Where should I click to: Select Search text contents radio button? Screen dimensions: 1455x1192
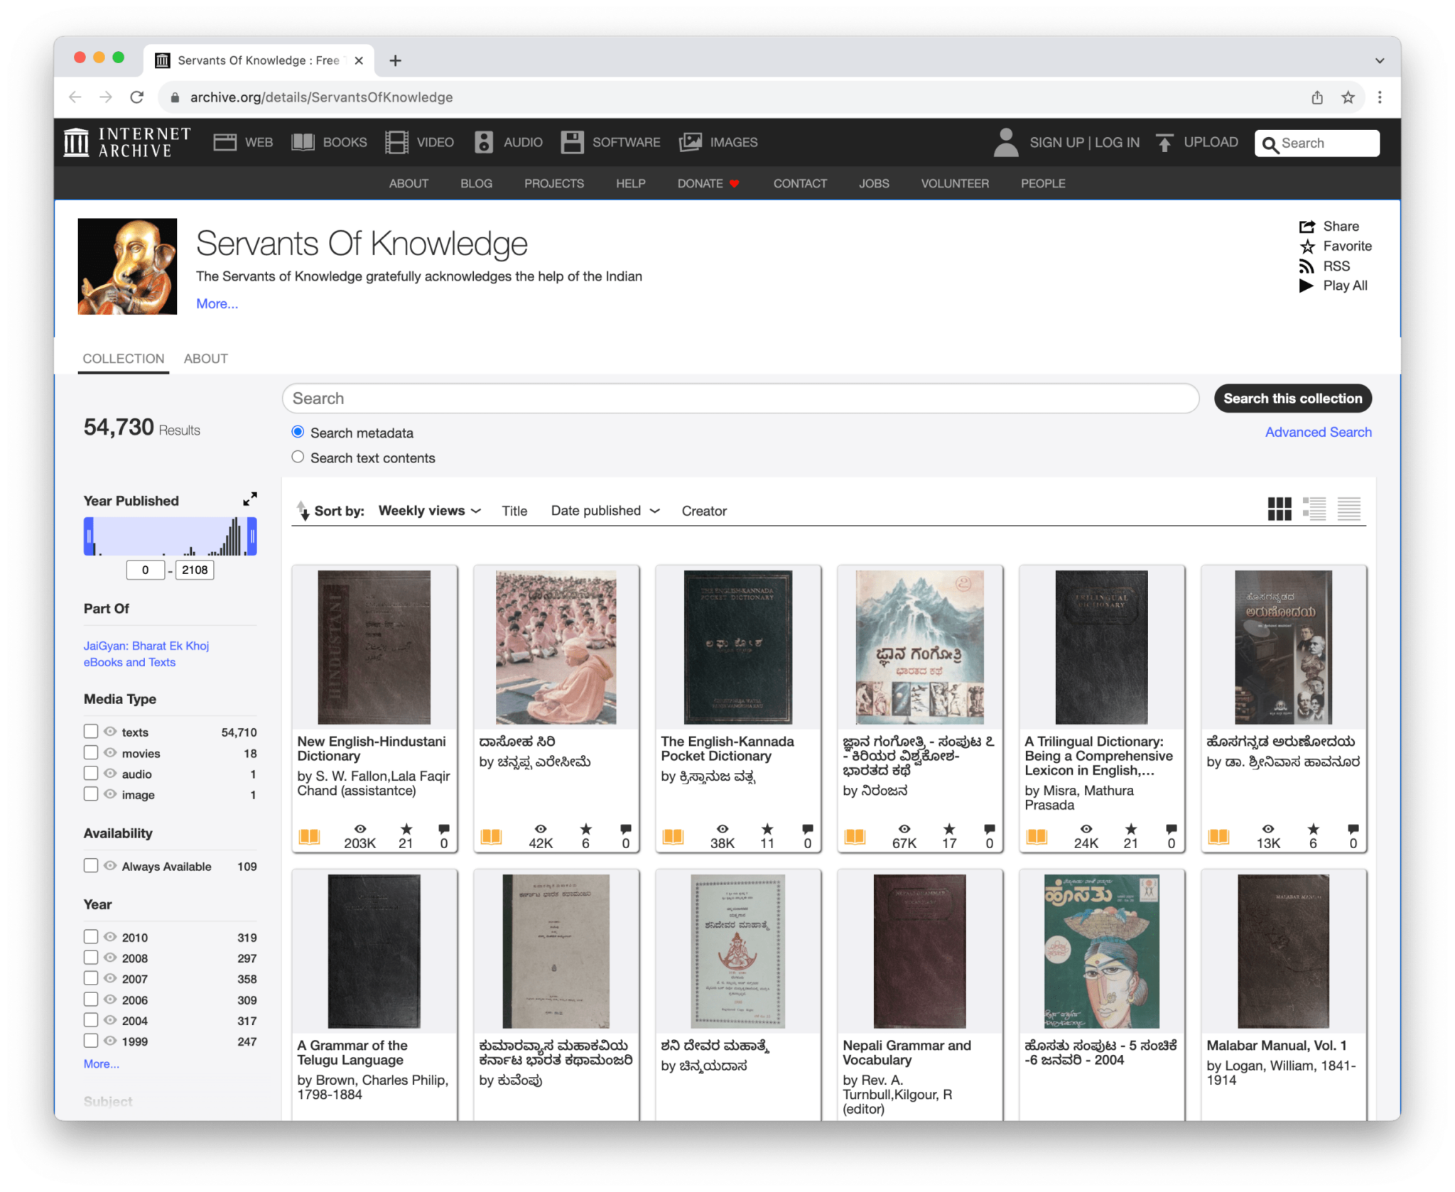[298, 457]
